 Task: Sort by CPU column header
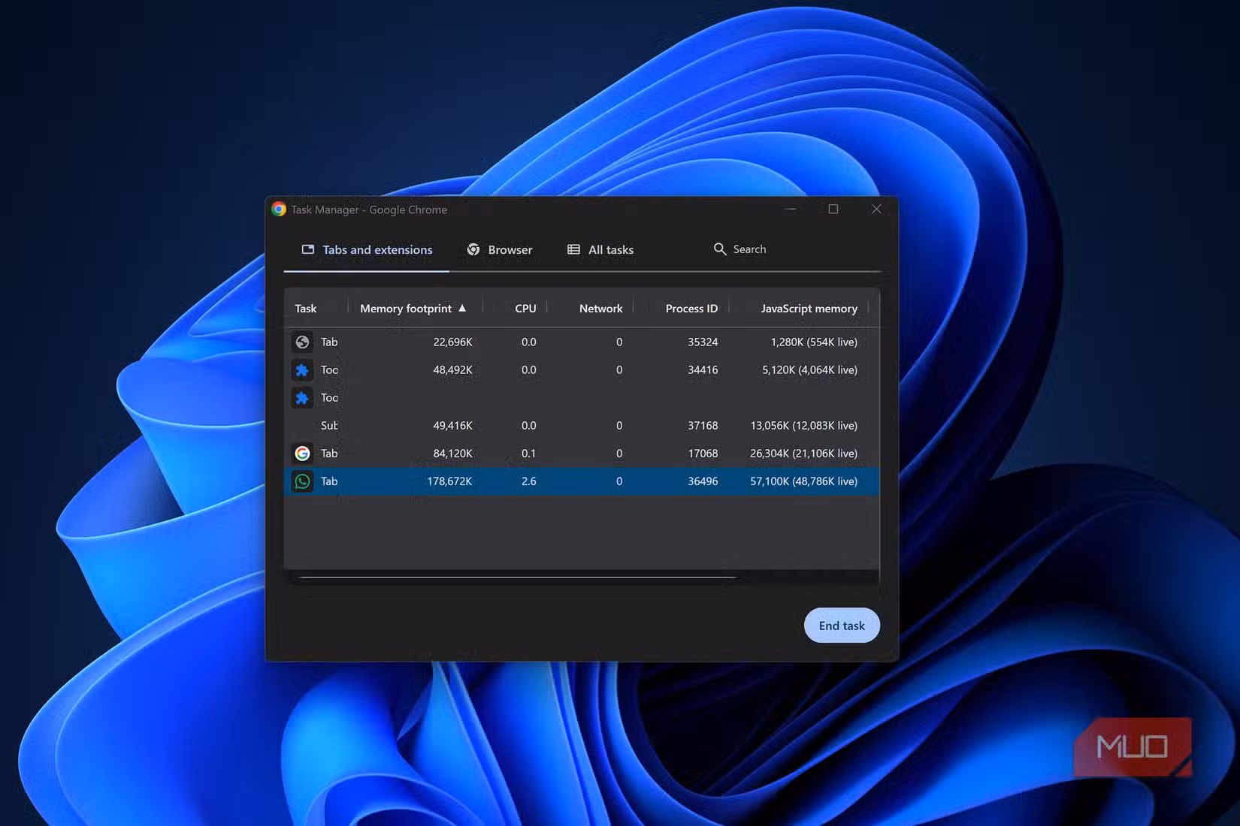pyautogui.click(x=525, y=309)
